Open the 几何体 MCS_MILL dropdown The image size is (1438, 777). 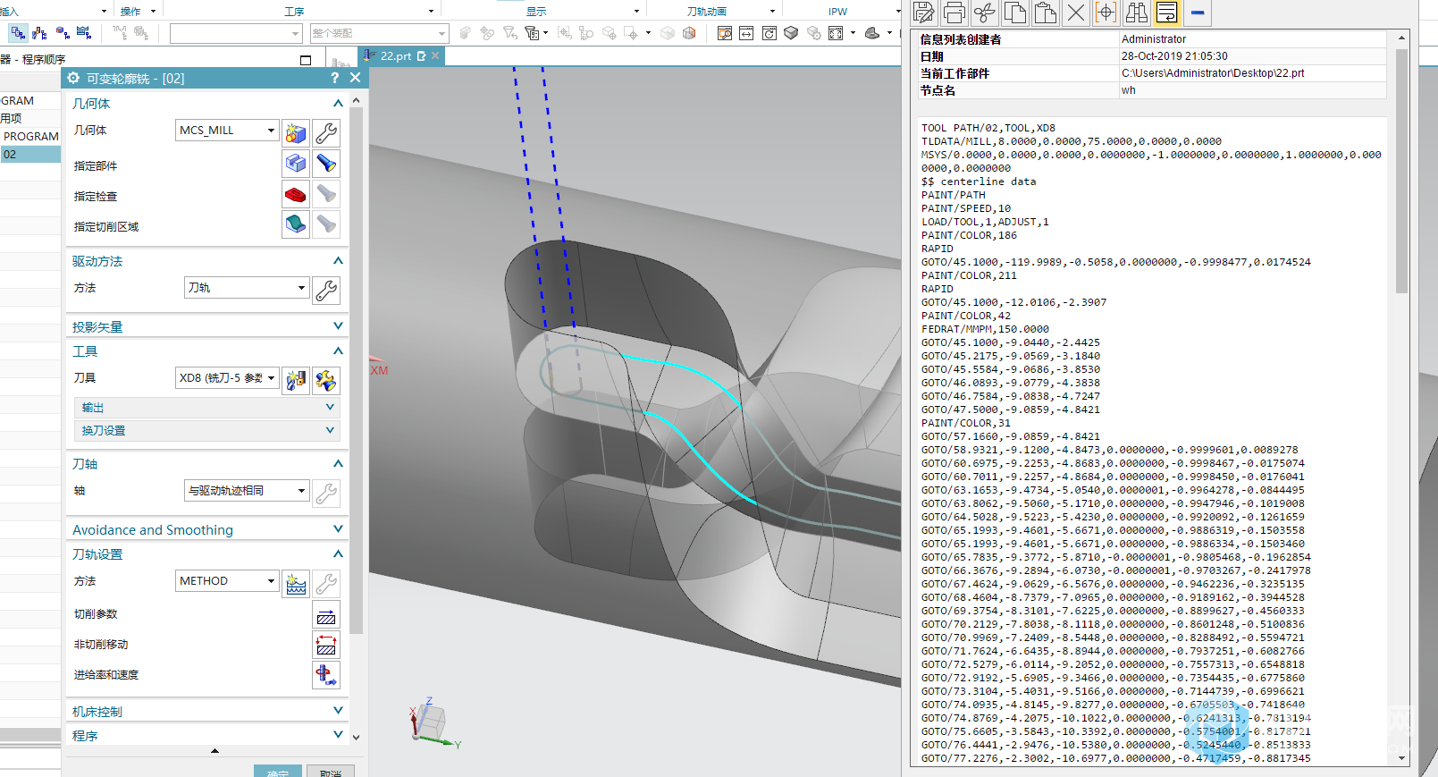tap(227, 131)
